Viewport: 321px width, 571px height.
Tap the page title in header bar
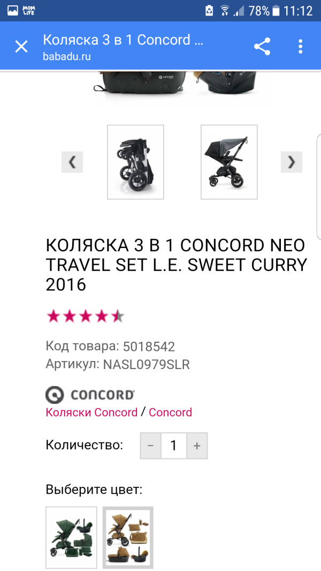click(123, 40)
